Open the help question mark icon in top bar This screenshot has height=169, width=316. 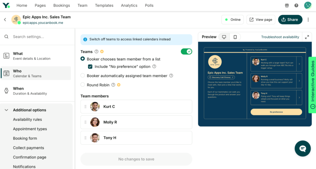(x=296, y=6)
